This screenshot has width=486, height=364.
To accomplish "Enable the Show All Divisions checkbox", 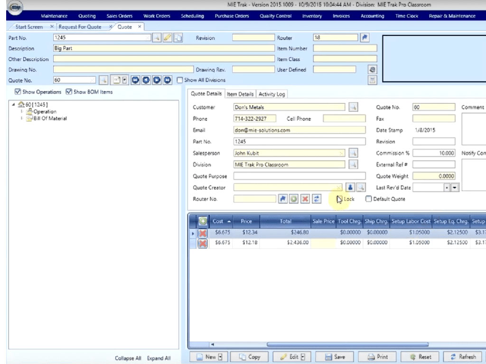I will pyautogui.click(x=180, y=80).
